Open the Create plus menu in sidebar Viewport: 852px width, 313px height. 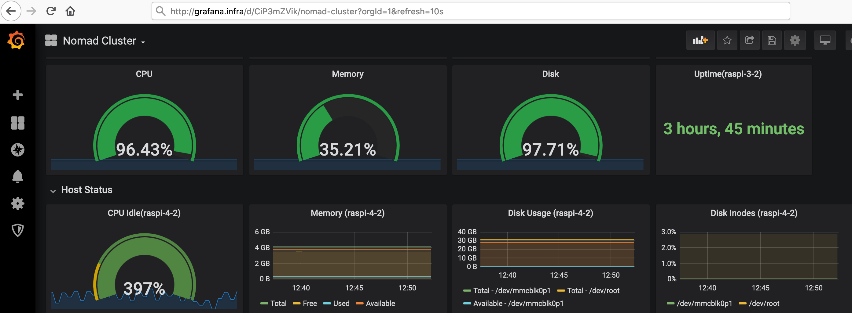[x=17, y=95]
